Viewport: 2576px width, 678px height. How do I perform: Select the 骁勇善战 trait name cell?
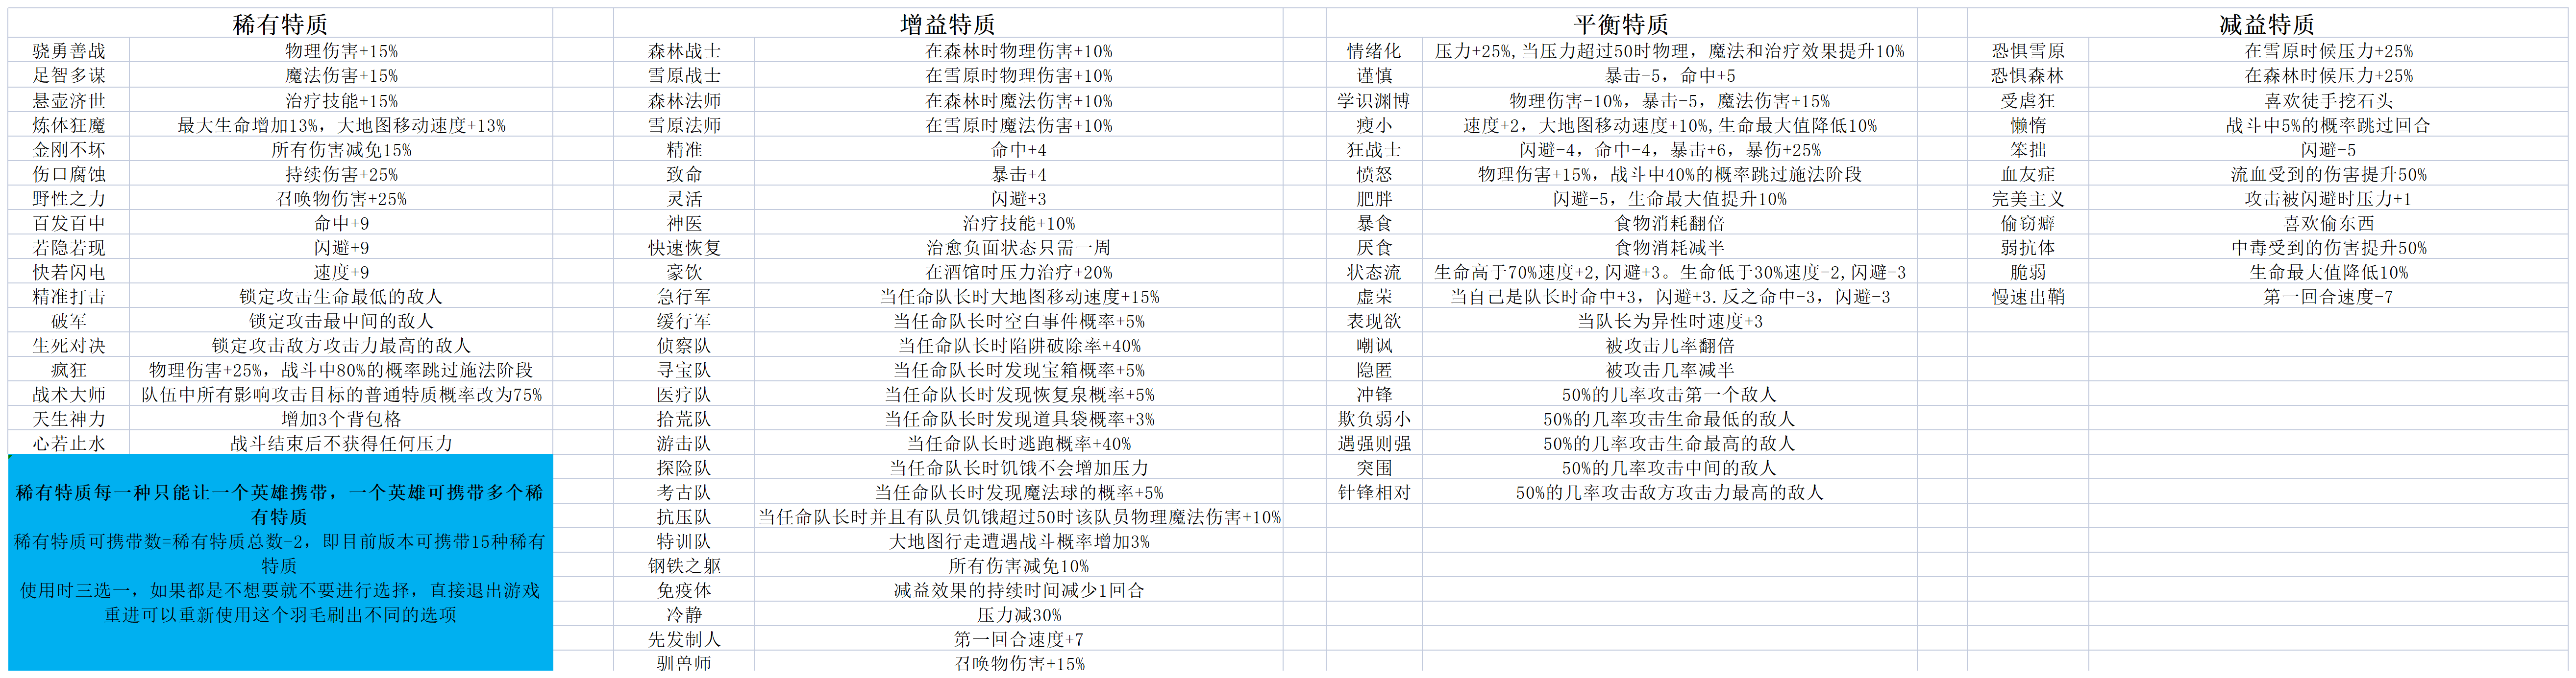69,51
